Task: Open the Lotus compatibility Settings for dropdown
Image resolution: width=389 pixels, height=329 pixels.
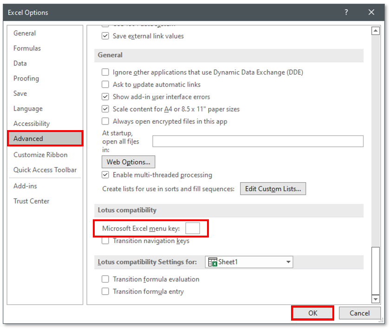Action: (288, 262)
